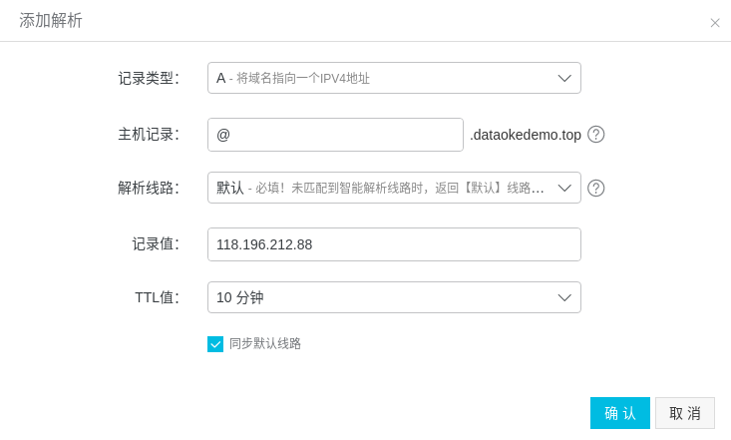The width and height of the screenshot is (731, 440).
Task: Click the help icon beside the 解析线路 dropdown
Action: (x=595, y=188)
